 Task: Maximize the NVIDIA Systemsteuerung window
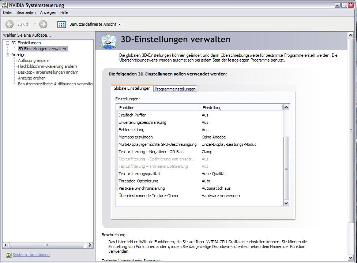tap(344, 5)
